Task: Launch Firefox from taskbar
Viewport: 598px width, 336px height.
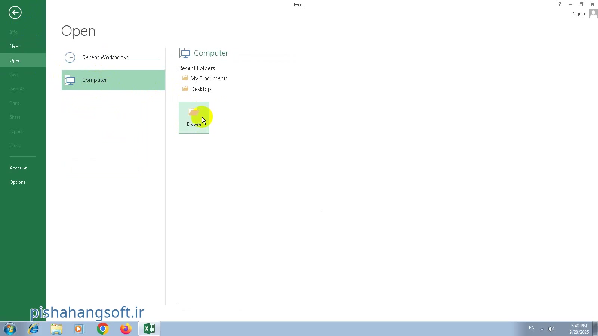Action: click(126, 329)
